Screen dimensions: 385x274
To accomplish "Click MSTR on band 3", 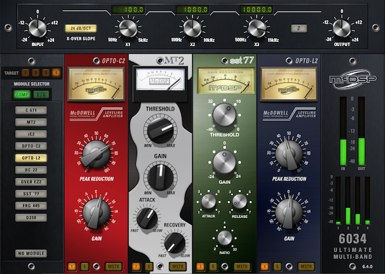I will click(x=242, y=267).
